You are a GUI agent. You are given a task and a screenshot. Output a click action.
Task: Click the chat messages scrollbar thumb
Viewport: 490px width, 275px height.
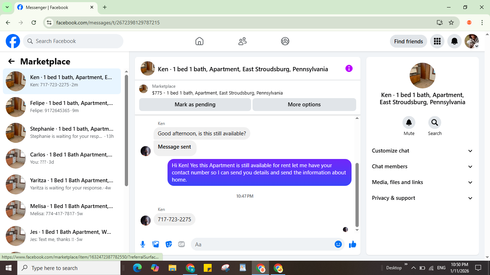pyautogui.click(x=357, y=194)
